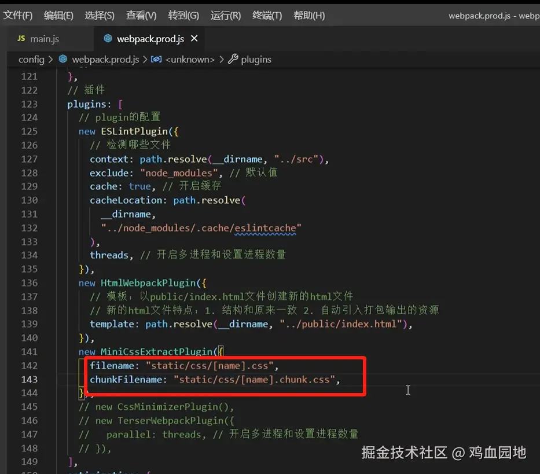
Task: Click line number 143 in the gutter
Action: click(30, 380)
